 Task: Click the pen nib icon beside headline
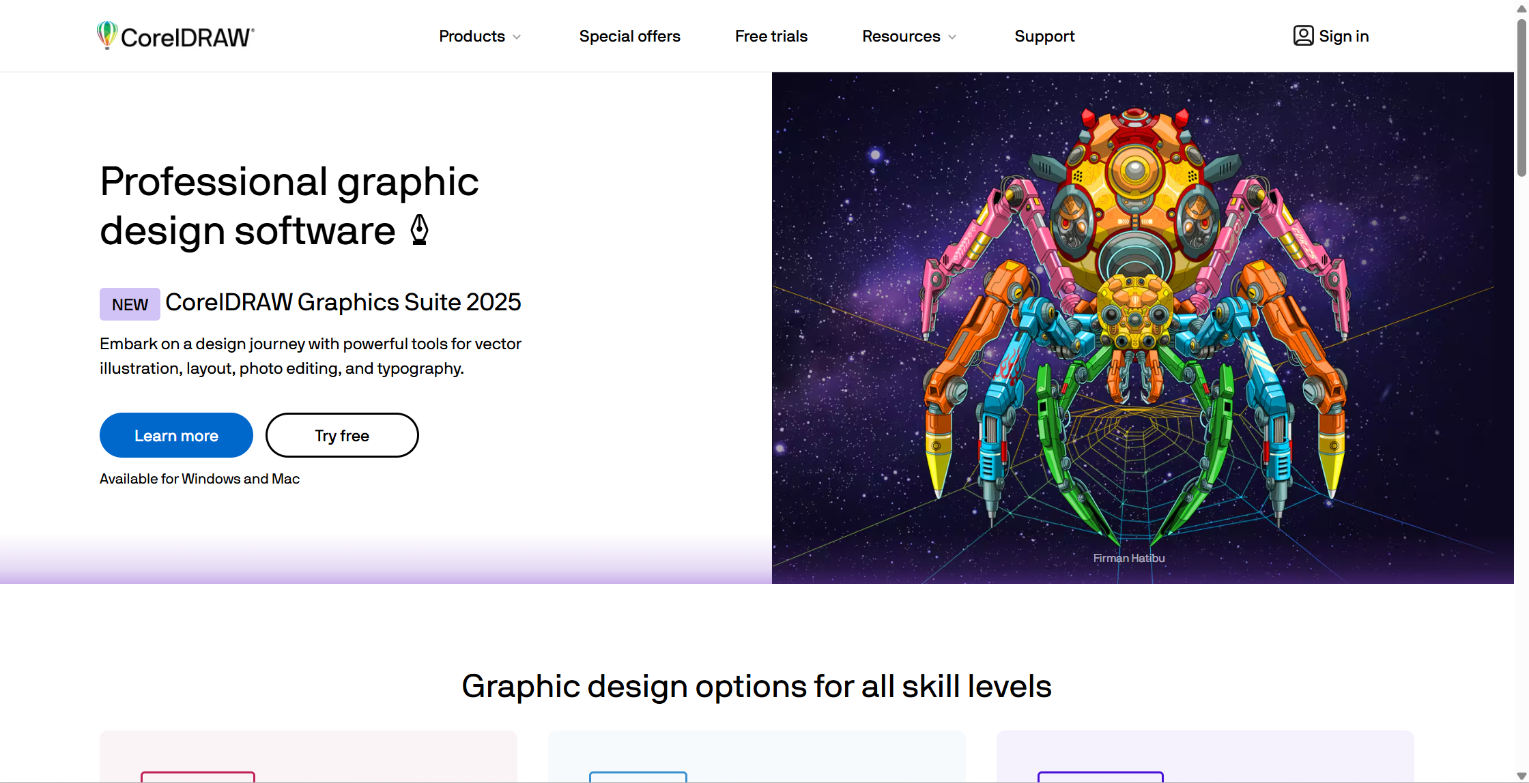pos(420,230)
